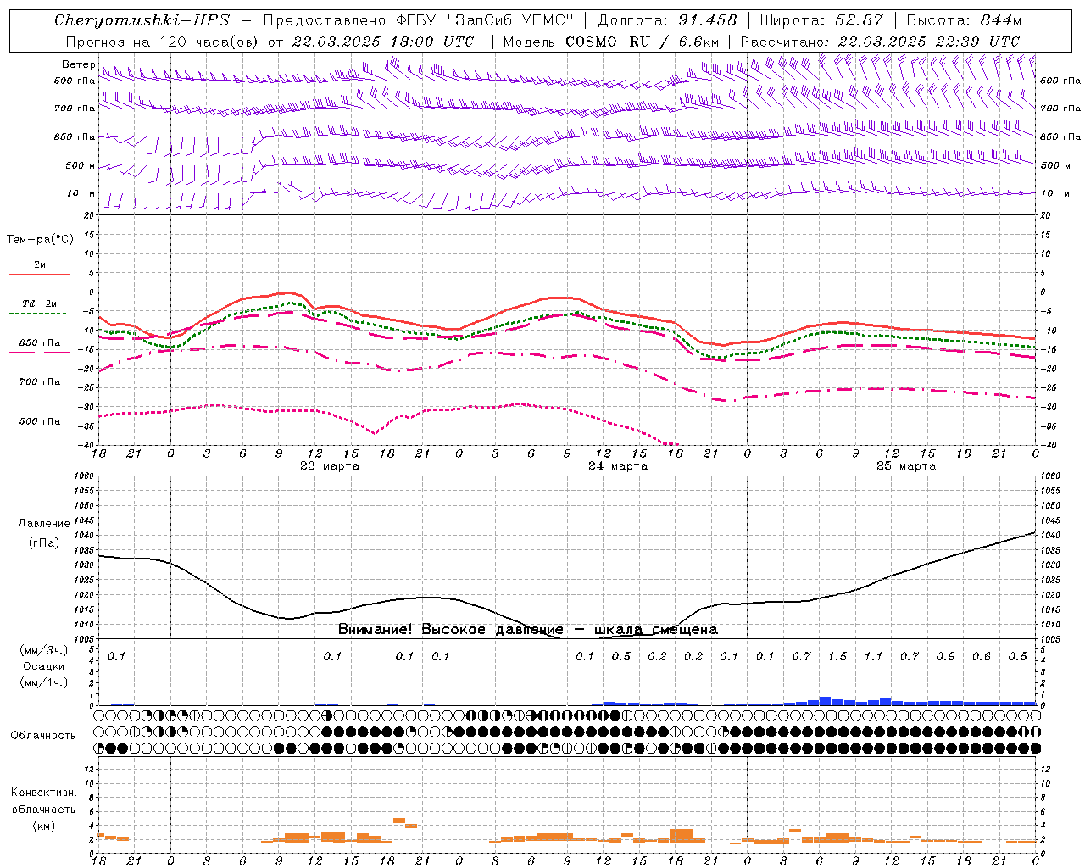Click the '(гПа)' pressure unit label
The width and height of the screenshot is (1085, 868).
tap(44, 543)
